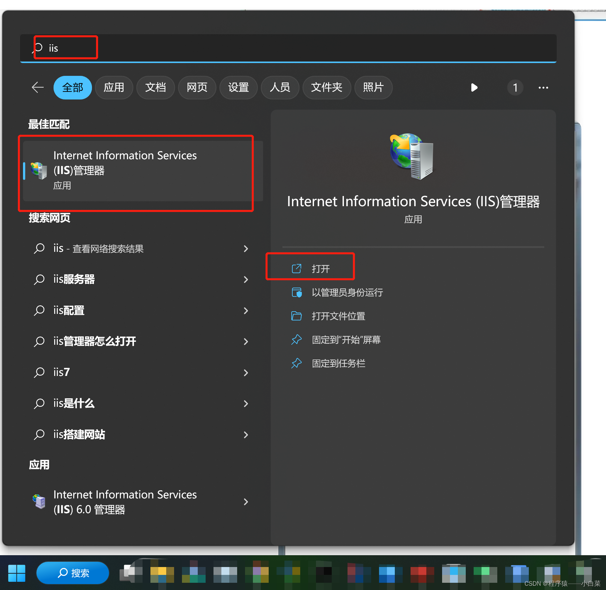
Task: Click the back arrow in search panel
Action: click(x=38, y=87)
